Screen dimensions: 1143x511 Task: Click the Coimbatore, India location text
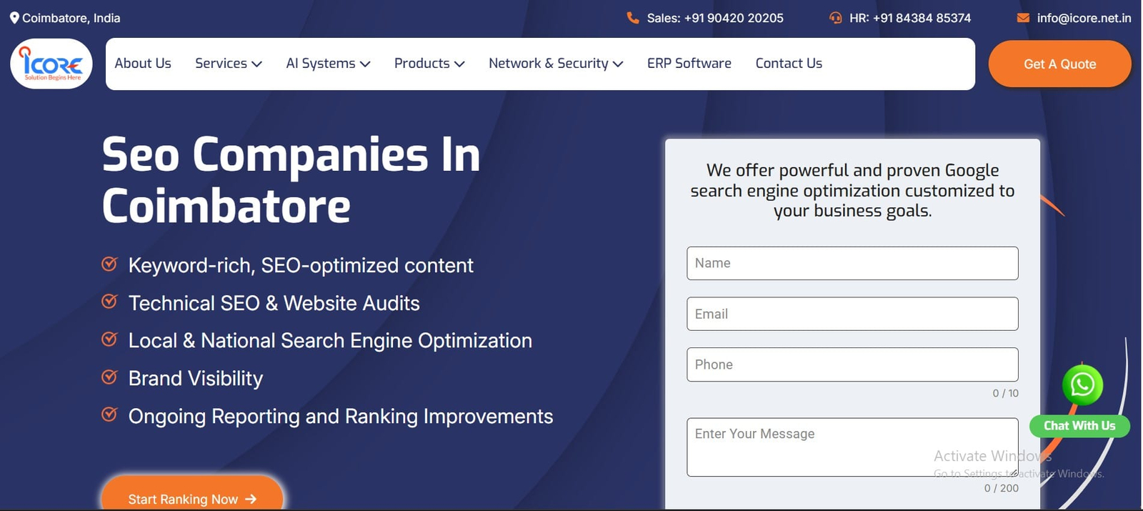[x=71, y=18]
